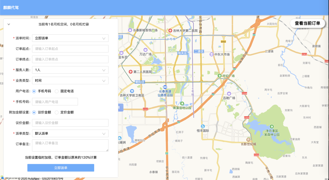Click the 万达广场 shopping marker icon
The height and width of the screenshot is (180, 329).
145,50
